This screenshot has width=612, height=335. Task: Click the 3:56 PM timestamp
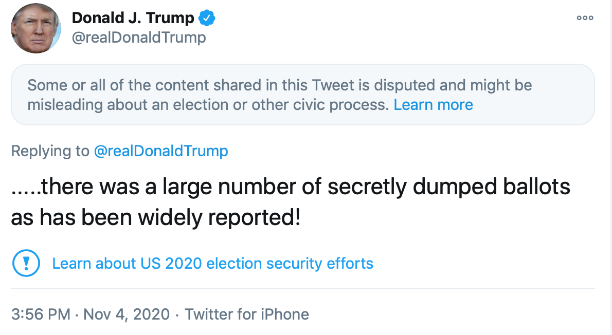pos(40,314)
